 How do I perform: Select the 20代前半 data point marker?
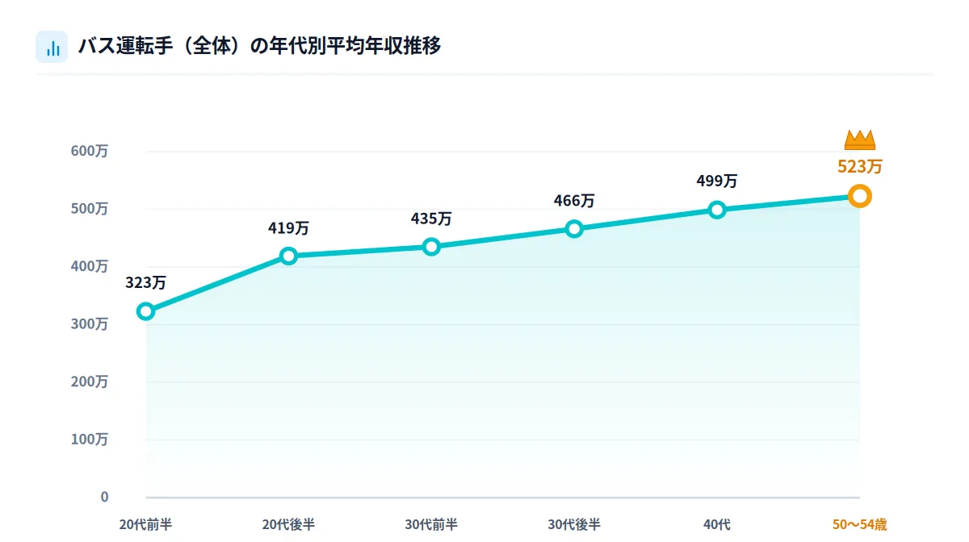146,311
